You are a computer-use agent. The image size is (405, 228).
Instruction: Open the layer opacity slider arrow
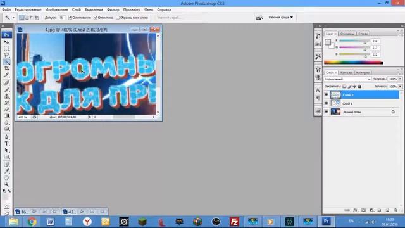coord(400,79)
